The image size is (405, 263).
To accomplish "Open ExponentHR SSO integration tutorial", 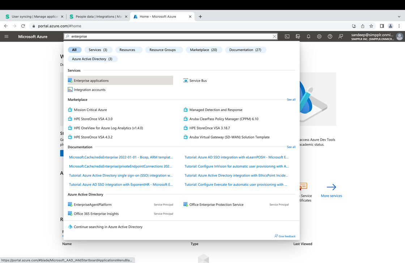I will pos(121,184).
